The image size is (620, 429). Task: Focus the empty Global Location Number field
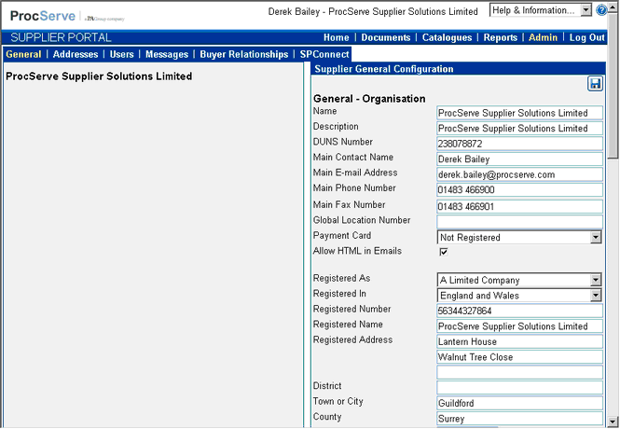[x=519, y=222]
